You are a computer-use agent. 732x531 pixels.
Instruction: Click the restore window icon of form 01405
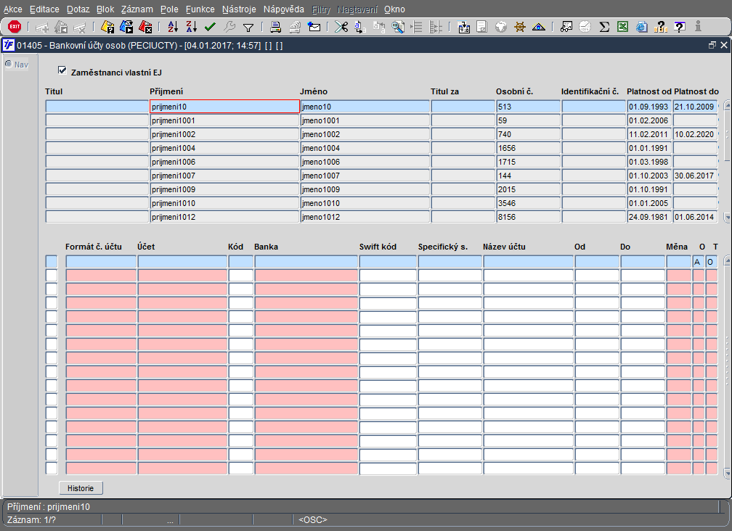(712, 45)
